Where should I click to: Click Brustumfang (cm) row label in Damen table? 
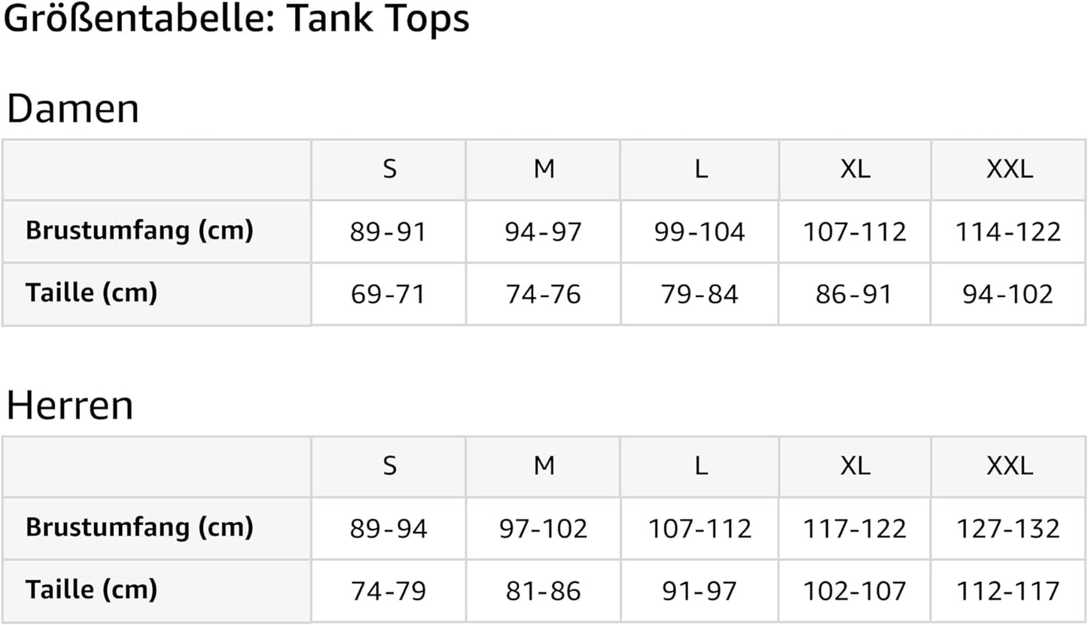point(139,230)
